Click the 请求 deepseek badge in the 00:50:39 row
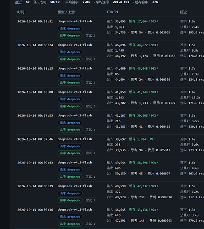204x229 pixels. click(x=70, y=193)
